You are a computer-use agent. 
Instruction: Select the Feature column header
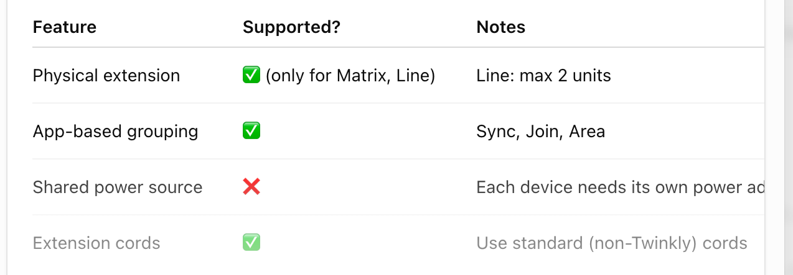65,27
